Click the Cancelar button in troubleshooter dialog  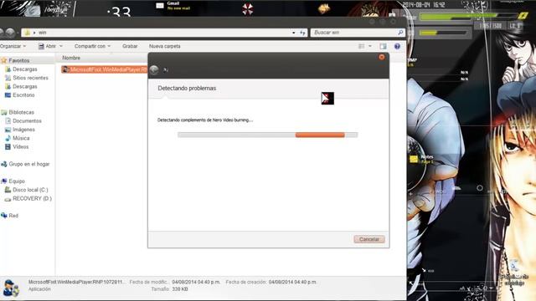pos(369,239)
